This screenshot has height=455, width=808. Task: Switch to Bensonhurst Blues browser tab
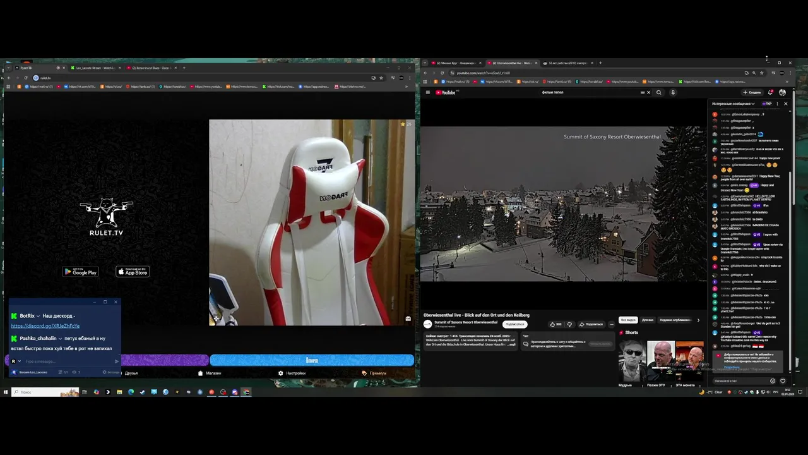(150, 68)
